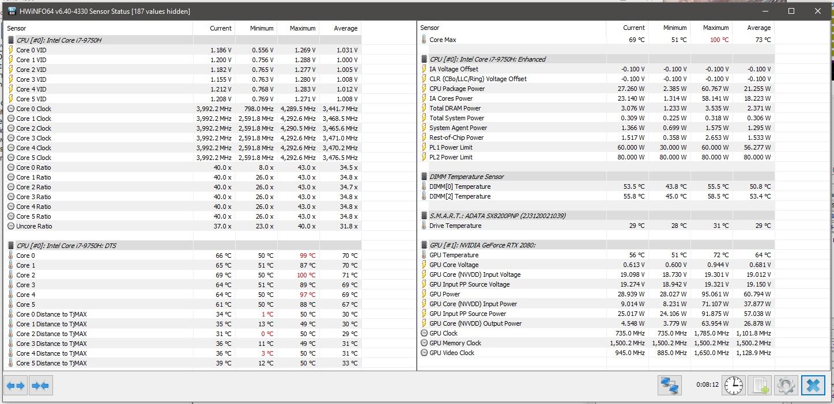Select CPU [#0]: Intel Core i7-9750H group header
834x404 pixels.
(183, 40)
